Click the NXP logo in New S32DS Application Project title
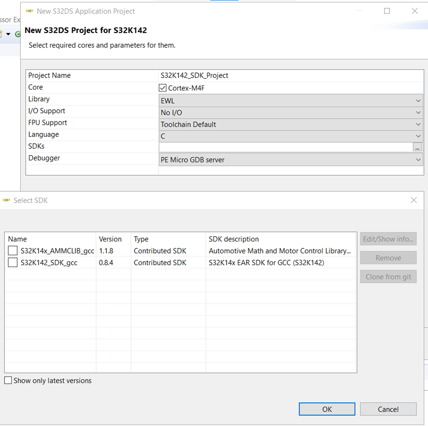Screen dimensions: 428x426 pos(29,11)
